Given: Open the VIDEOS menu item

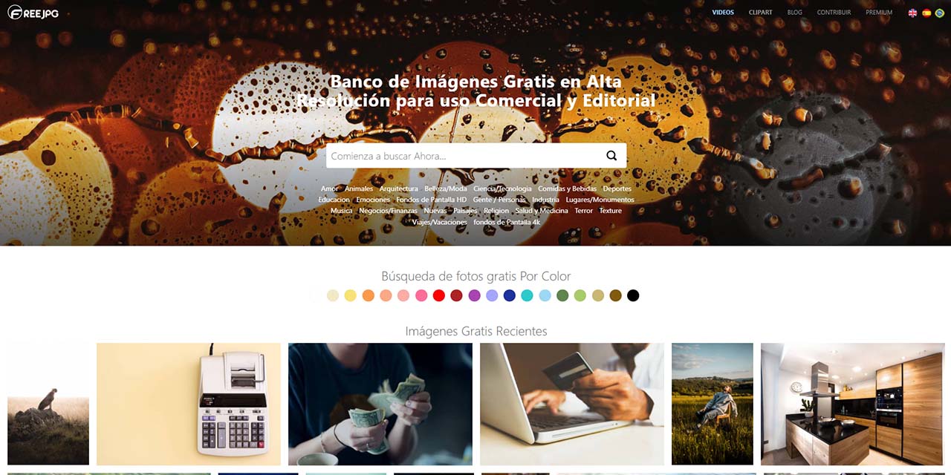Looking at the screenshot, I should pyautogui.click(x=723, y=13).
